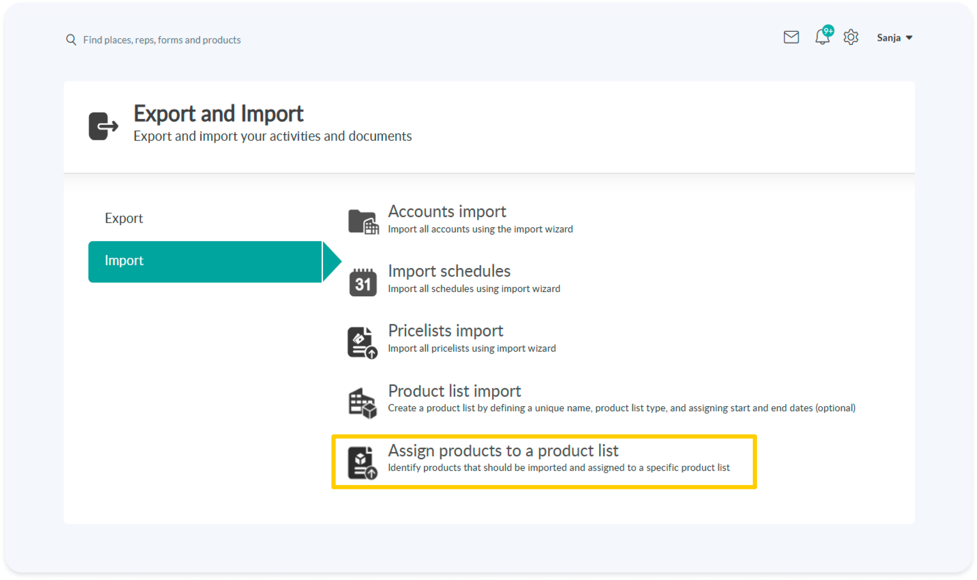Click the Import schedules calendar icon
Screen dimensions: 977x580
[x=363, y=282]
